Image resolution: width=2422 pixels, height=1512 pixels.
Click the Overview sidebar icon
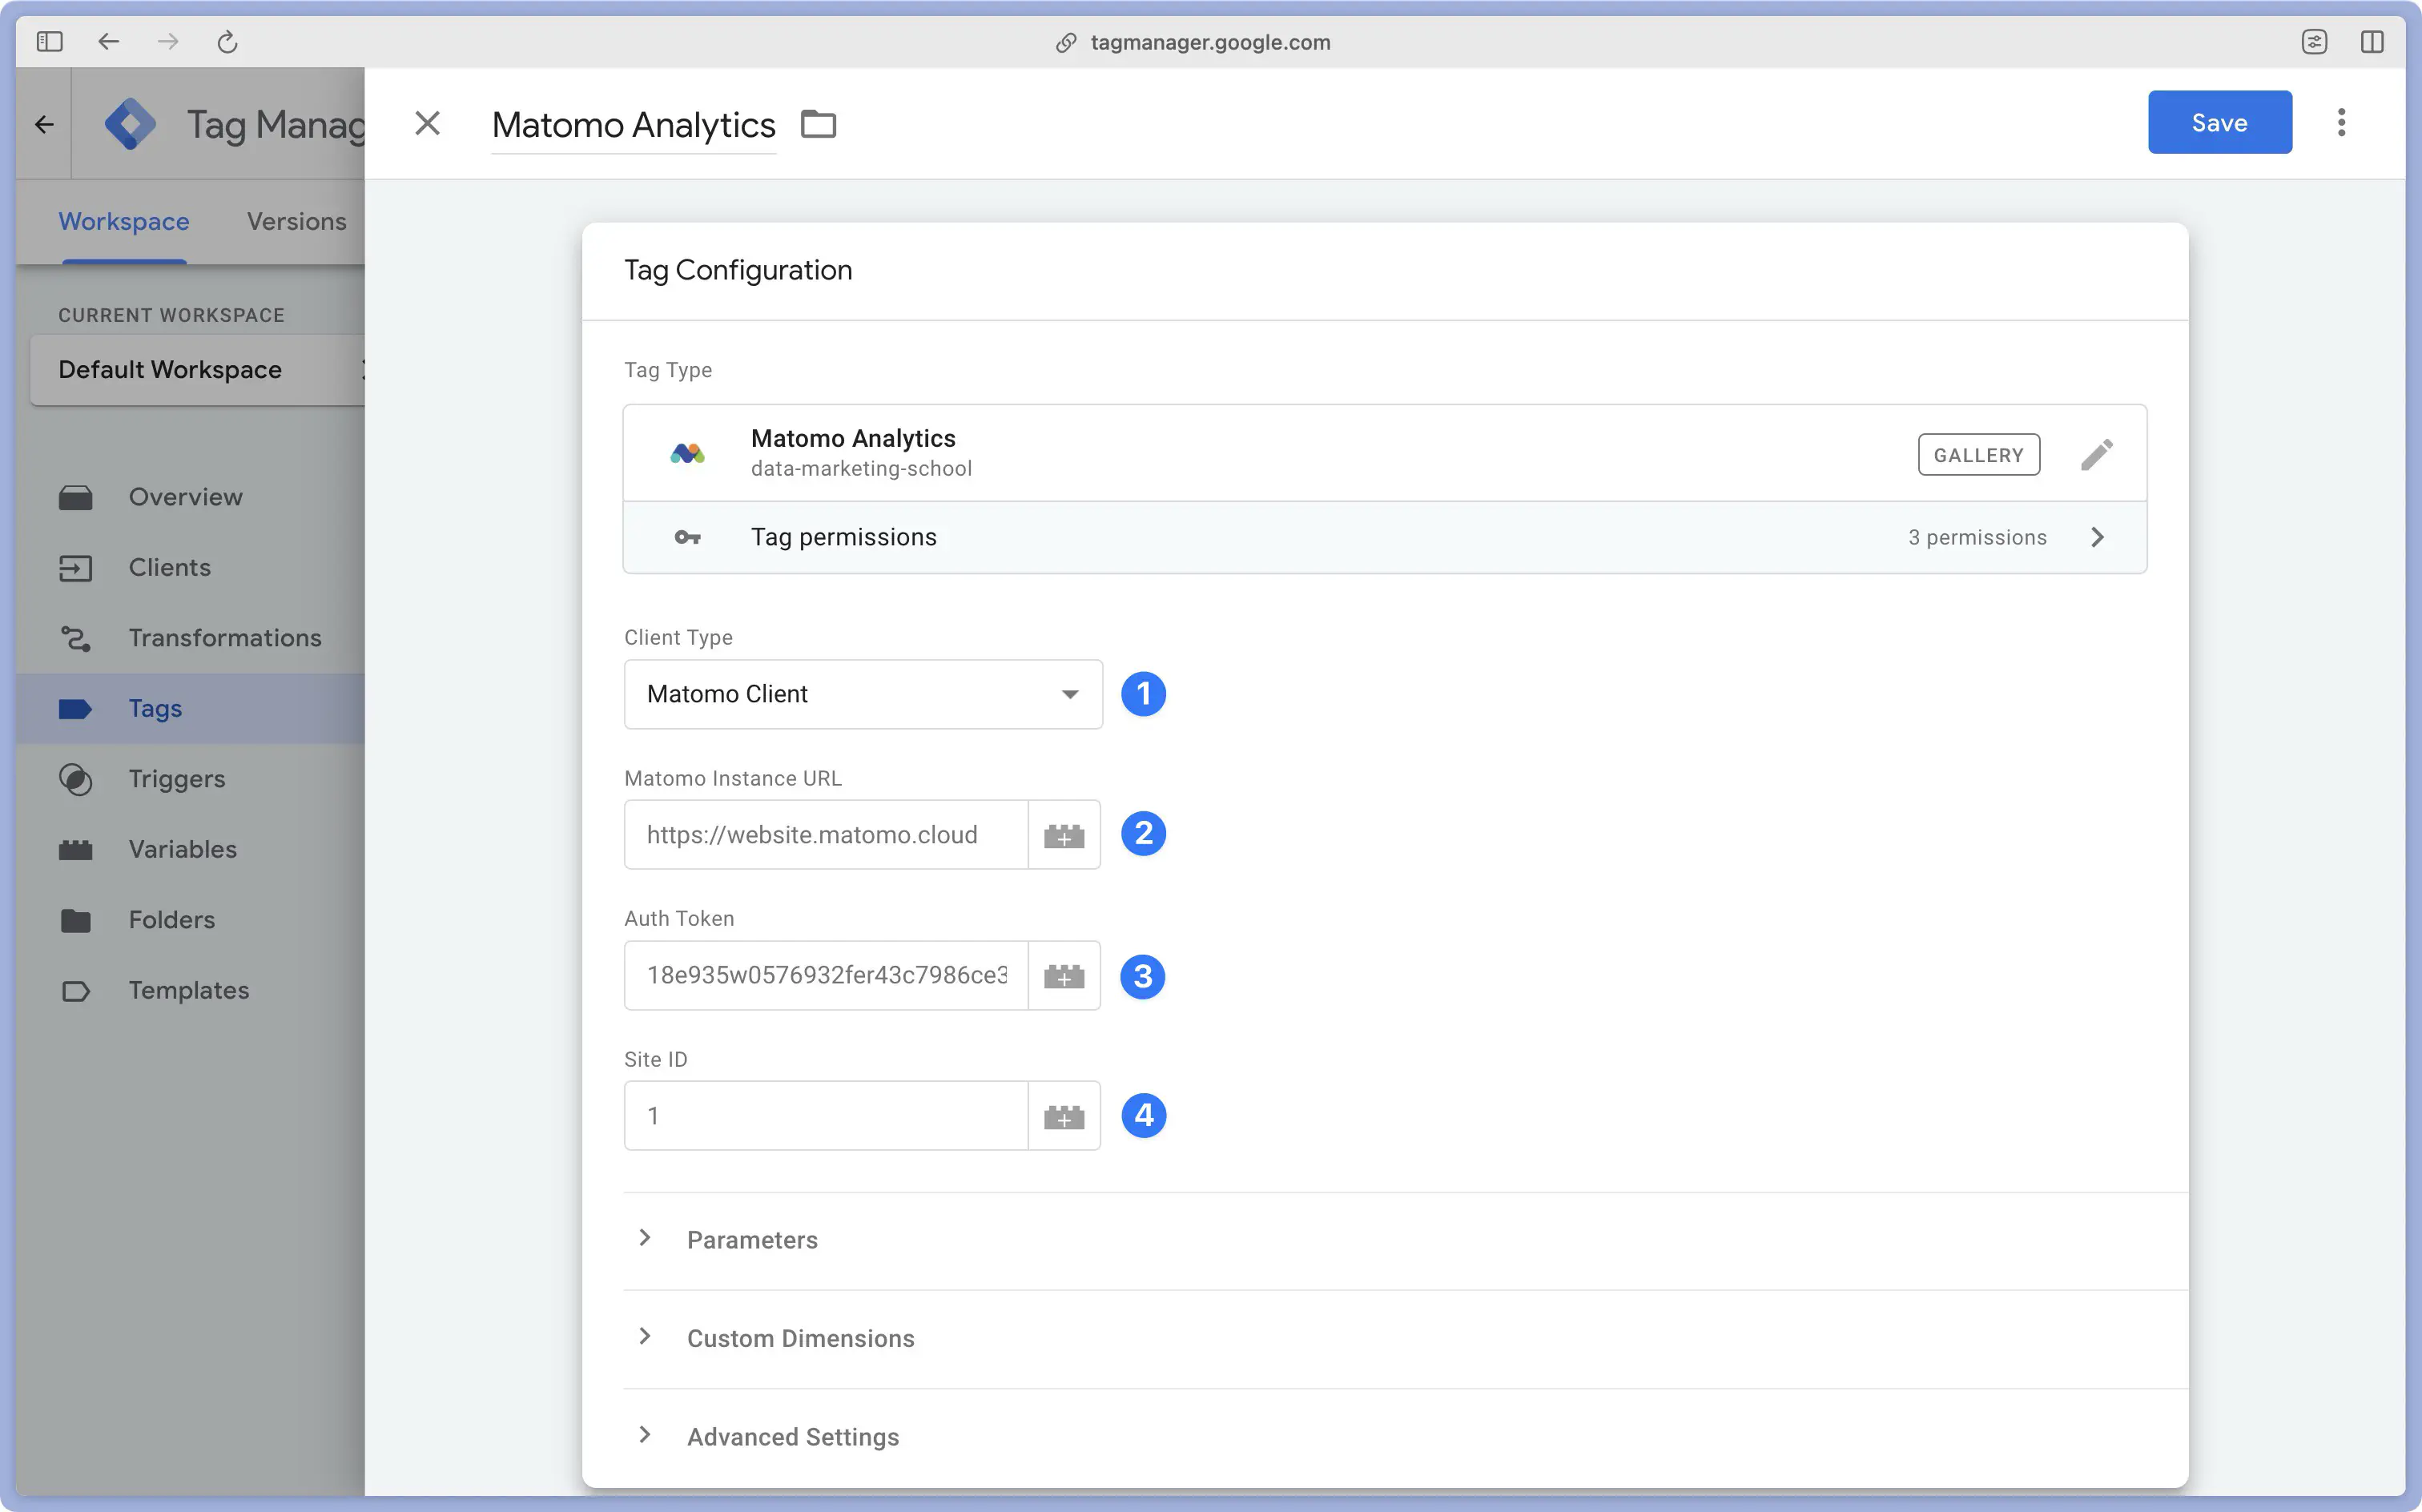[75, 497]
